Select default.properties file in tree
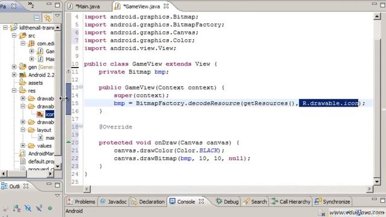386x217 pixels. click(41, 162)
